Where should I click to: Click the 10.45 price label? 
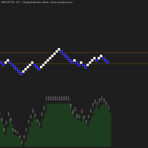tap(33, 111)
